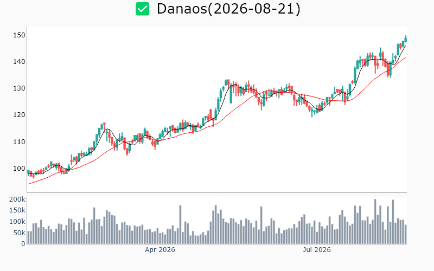Click the green checkmark icon beside Danaos
The width and height of the screenshot is (434, 271).
point(142,9)
